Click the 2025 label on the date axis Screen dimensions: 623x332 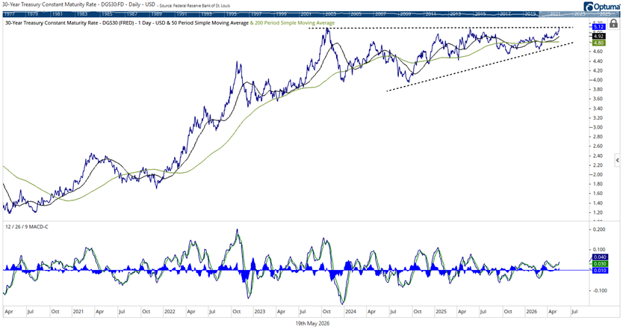click(441, 312)
